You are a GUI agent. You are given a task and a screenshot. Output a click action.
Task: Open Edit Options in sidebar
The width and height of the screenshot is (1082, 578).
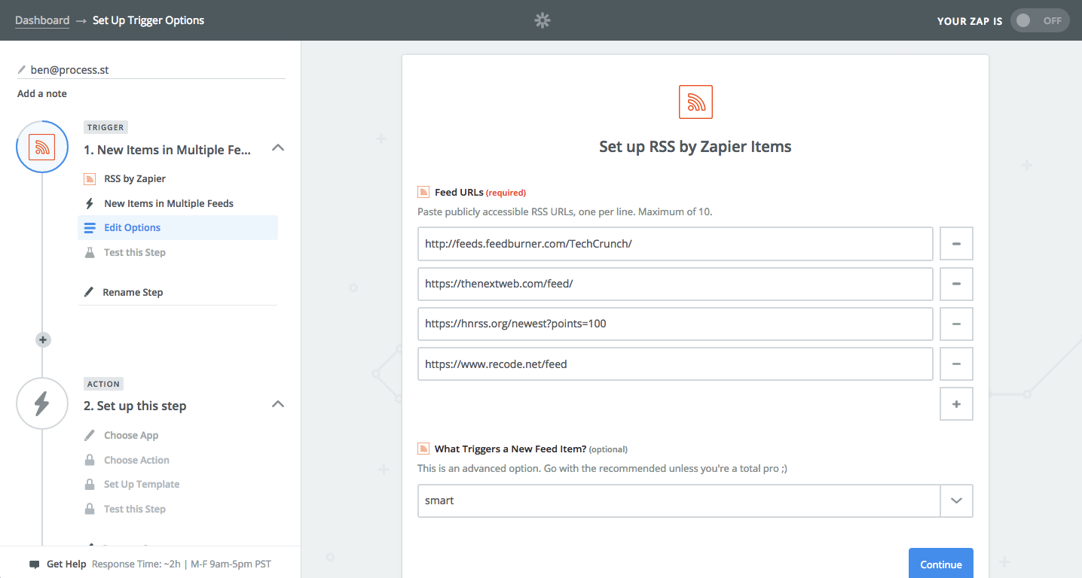(x=178, y=227)
